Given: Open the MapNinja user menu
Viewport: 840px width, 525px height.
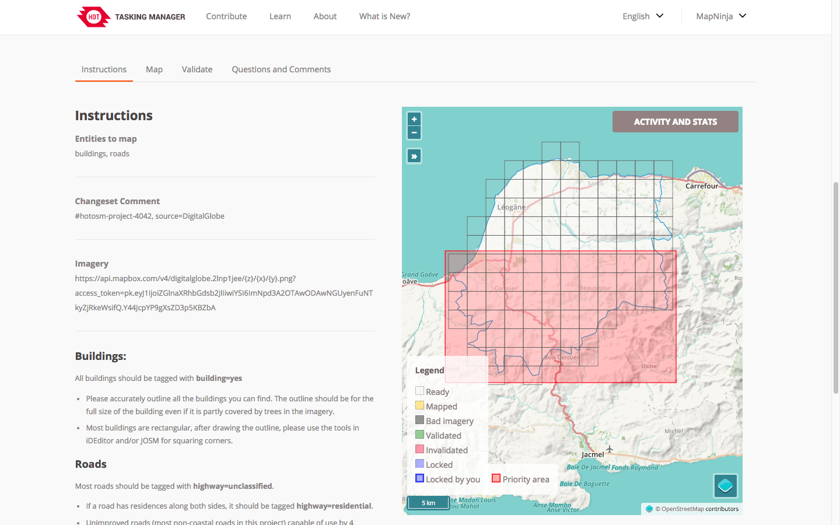Looking at the screenshot, I should 721,16.
